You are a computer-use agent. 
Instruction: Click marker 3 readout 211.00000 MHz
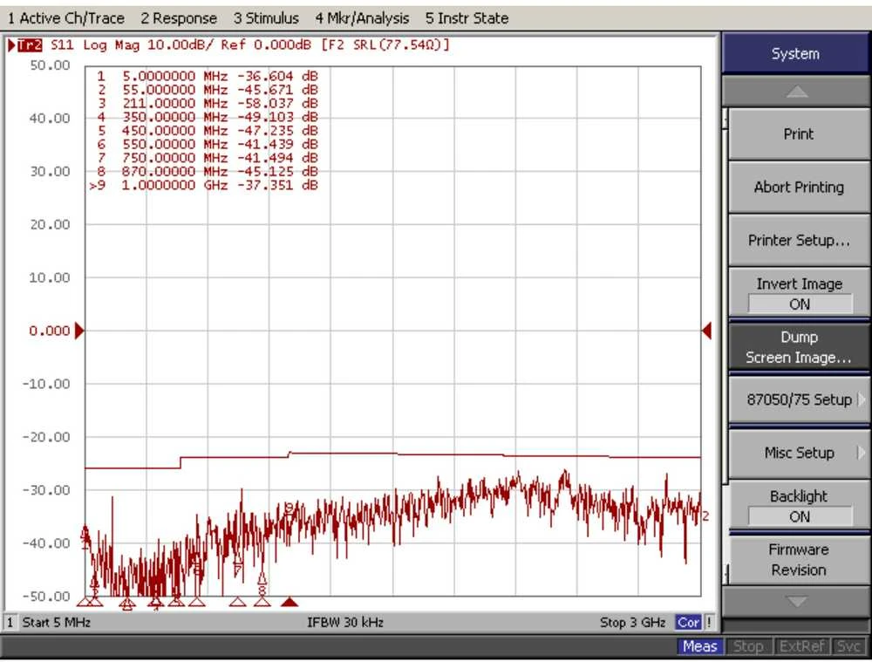[x=207, y=104]
